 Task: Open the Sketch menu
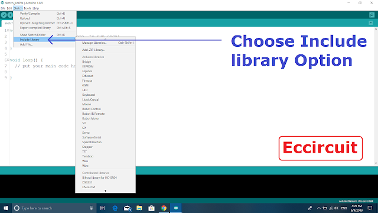(18, 8)
